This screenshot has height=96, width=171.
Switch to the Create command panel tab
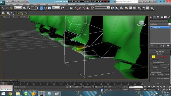pyautogui.click(x=151, y=17)
